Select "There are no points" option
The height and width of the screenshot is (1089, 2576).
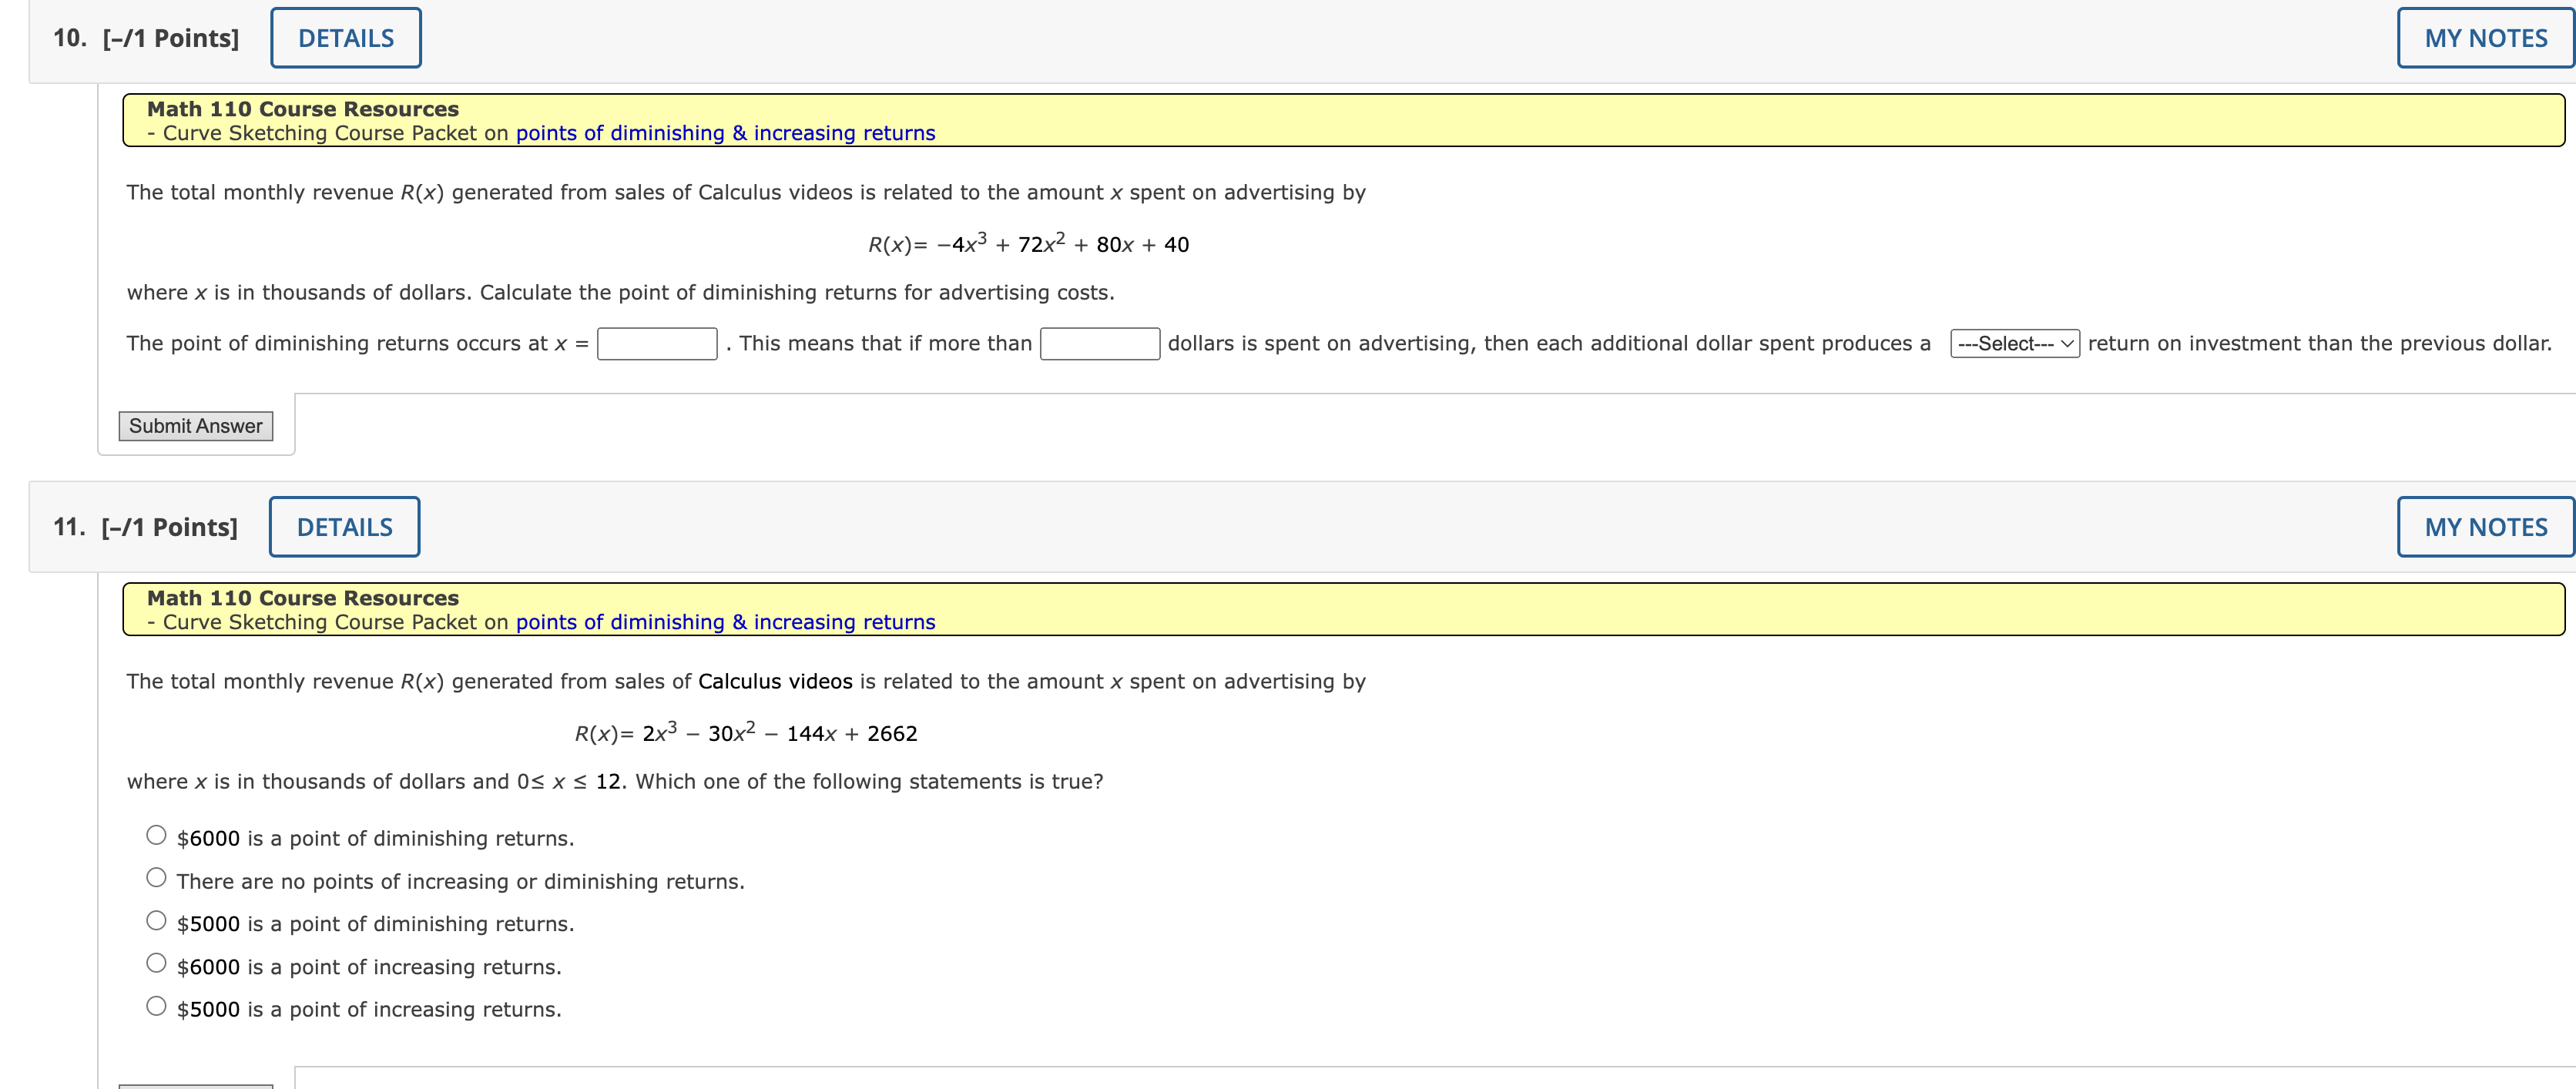tap(156, 878)
